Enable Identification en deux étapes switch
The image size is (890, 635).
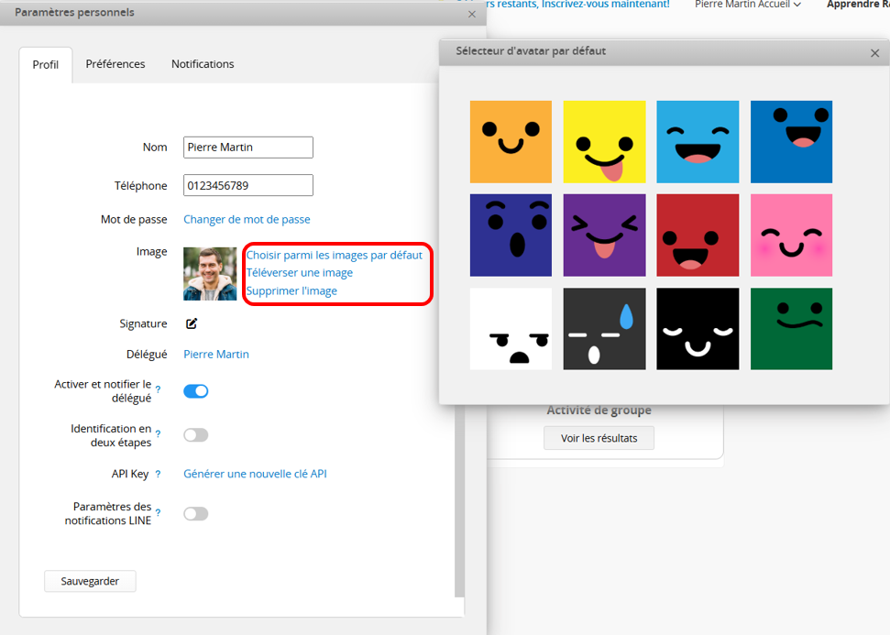pyautogui.click(x=196, y=434)
